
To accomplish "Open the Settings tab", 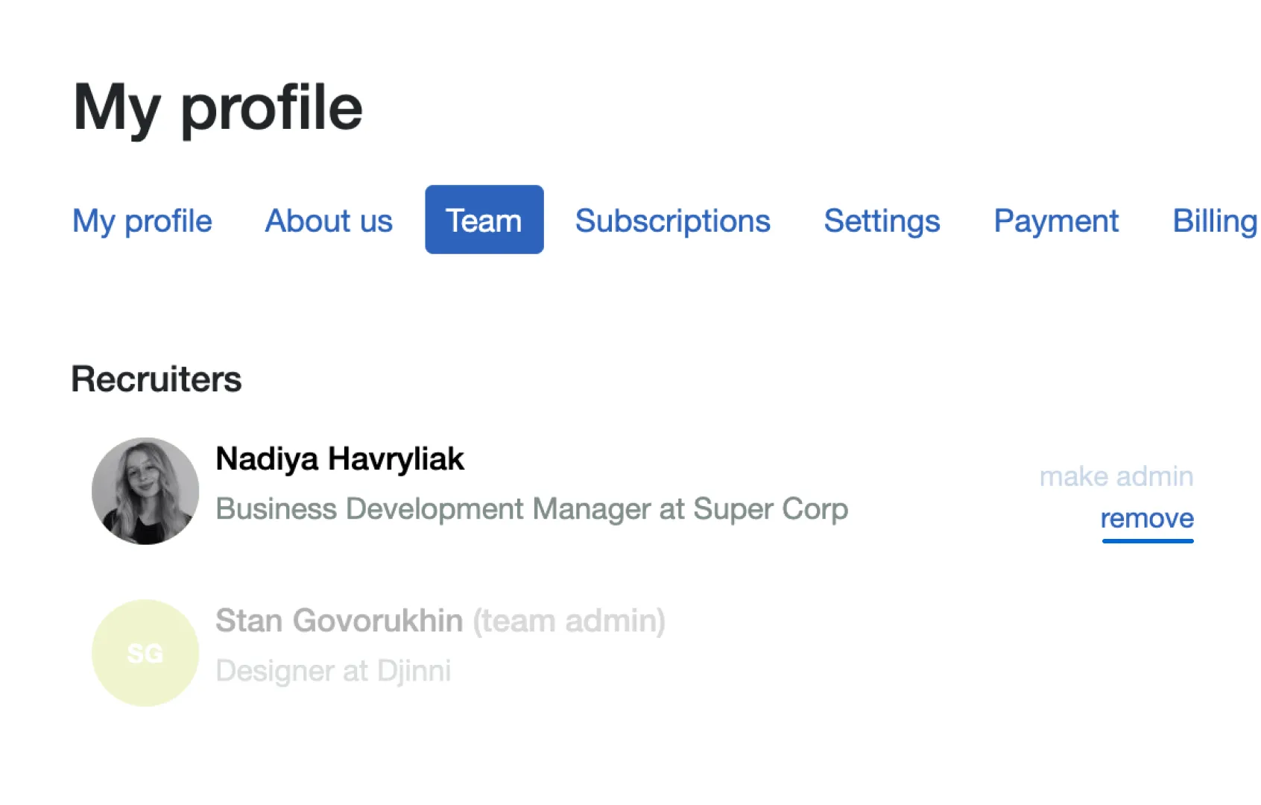I will point(882,221).
